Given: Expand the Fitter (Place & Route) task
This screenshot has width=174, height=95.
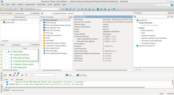Looking at the screenshot, I should pyautogui.click(x=9, y=58).
